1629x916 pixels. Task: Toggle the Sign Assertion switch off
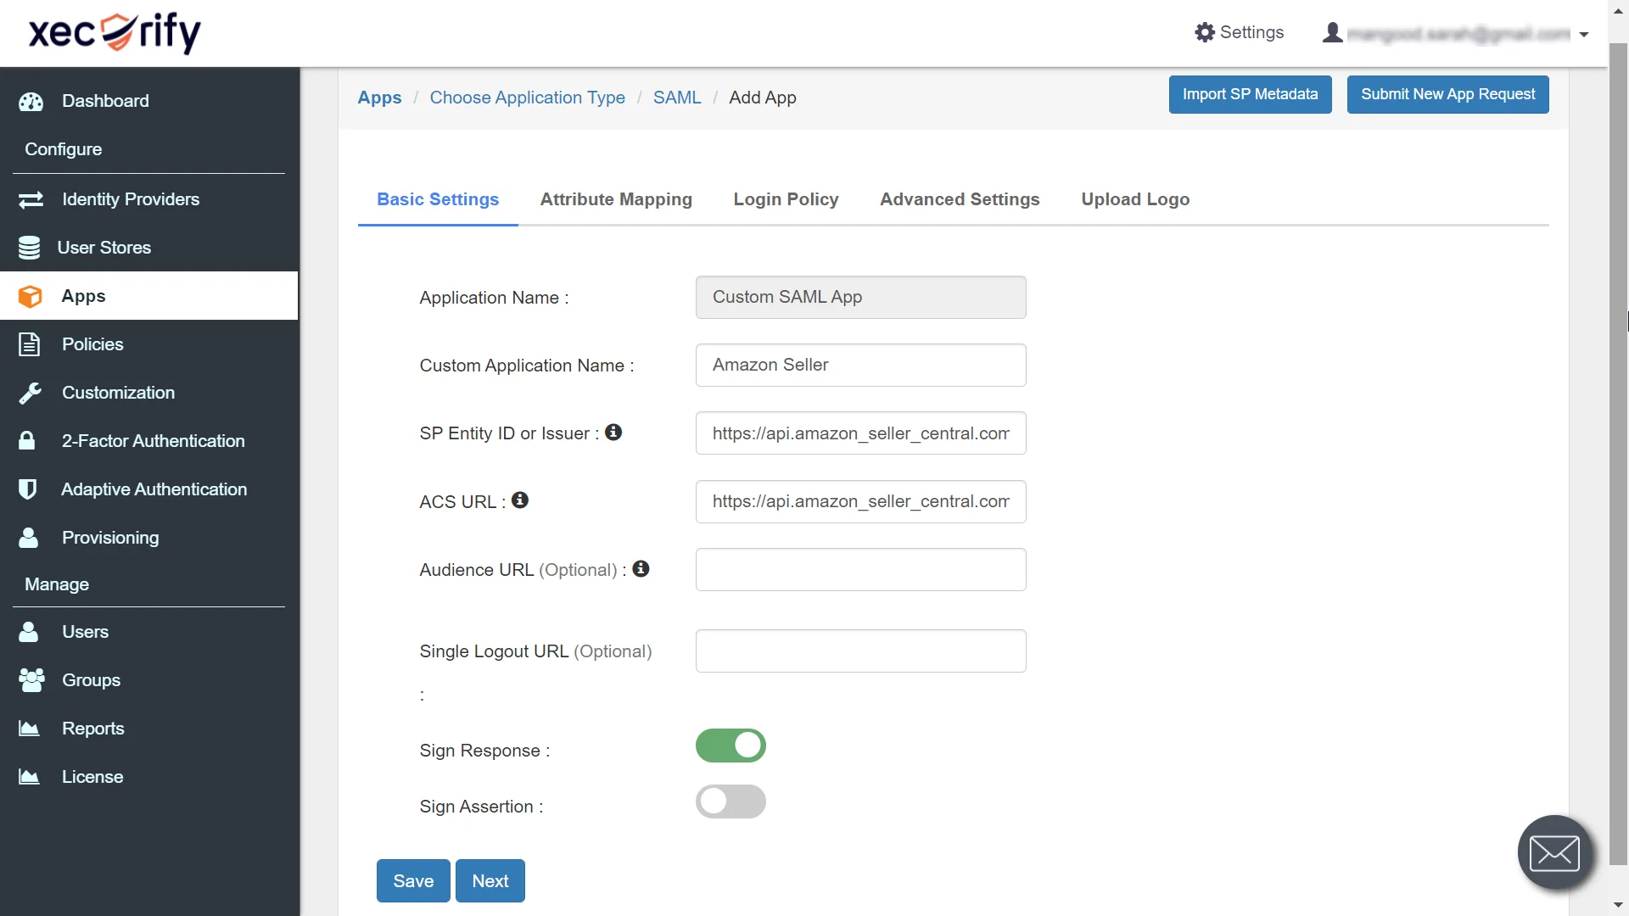[x=731, y=801]
